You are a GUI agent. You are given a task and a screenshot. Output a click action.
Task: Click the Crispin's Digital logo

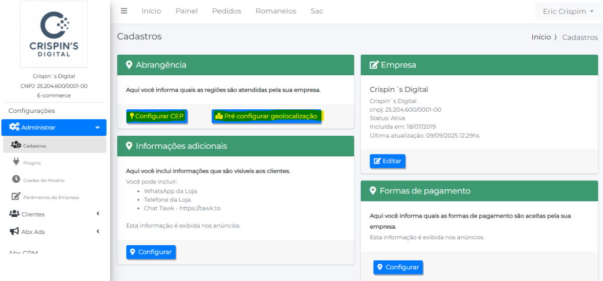(x=54, y=35)
